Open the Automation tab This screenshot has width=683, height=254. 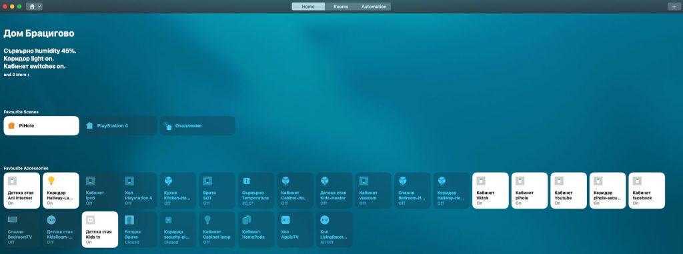[374, 7]
